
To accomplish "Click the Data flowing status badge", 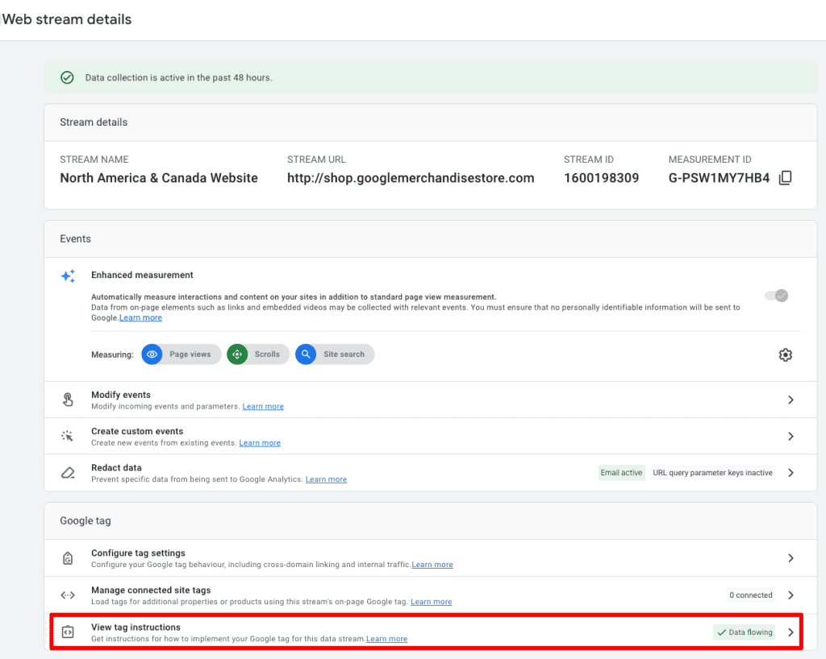I will pos(744,632).
